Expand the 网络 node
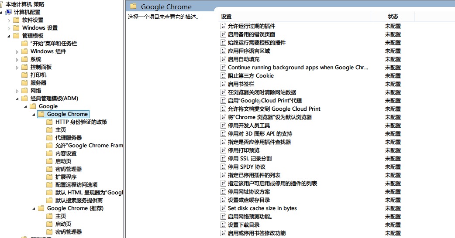 (x=17, y=91)
